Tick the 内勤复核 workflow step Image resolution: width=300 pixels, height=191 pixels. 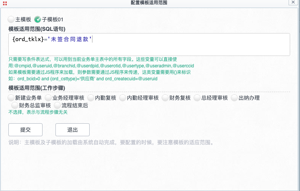pyautogui.click(x=91, y=98)
